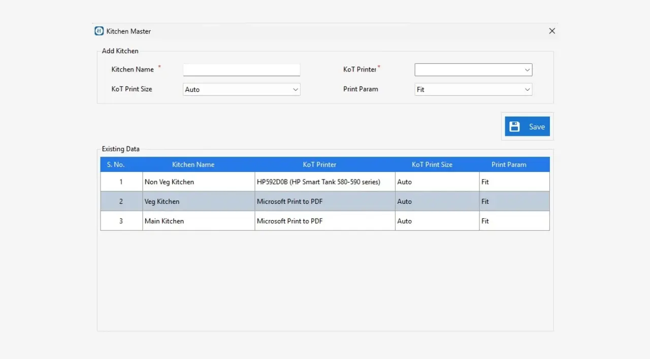Image resolution: width=650 pixels, height=359 pixels.
Task: Click the Print Param column header
Action: [x=509, y=164]
